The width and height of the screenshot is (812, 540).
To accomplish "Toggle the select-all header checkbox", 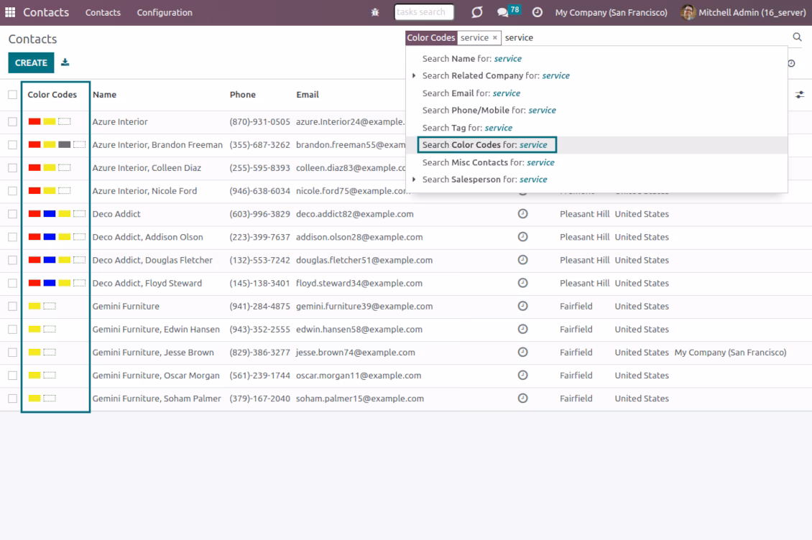I will pyautogui.click(x=12, y=95).
